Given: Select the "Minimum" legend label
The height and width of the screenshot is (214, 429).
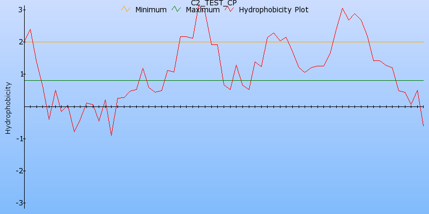Looking at the screenshot, I should [151, 10].
